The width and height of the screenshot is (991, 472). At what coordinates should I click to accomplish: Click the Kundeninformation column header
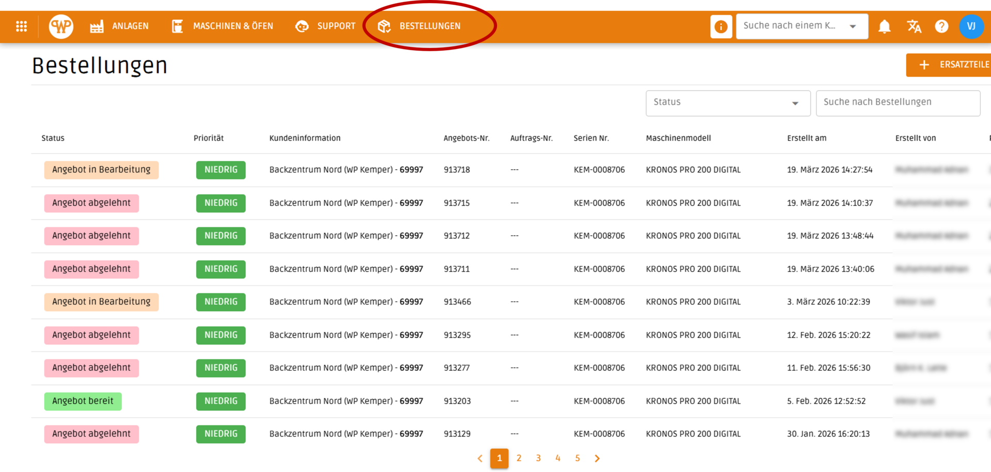click(305, 138)
